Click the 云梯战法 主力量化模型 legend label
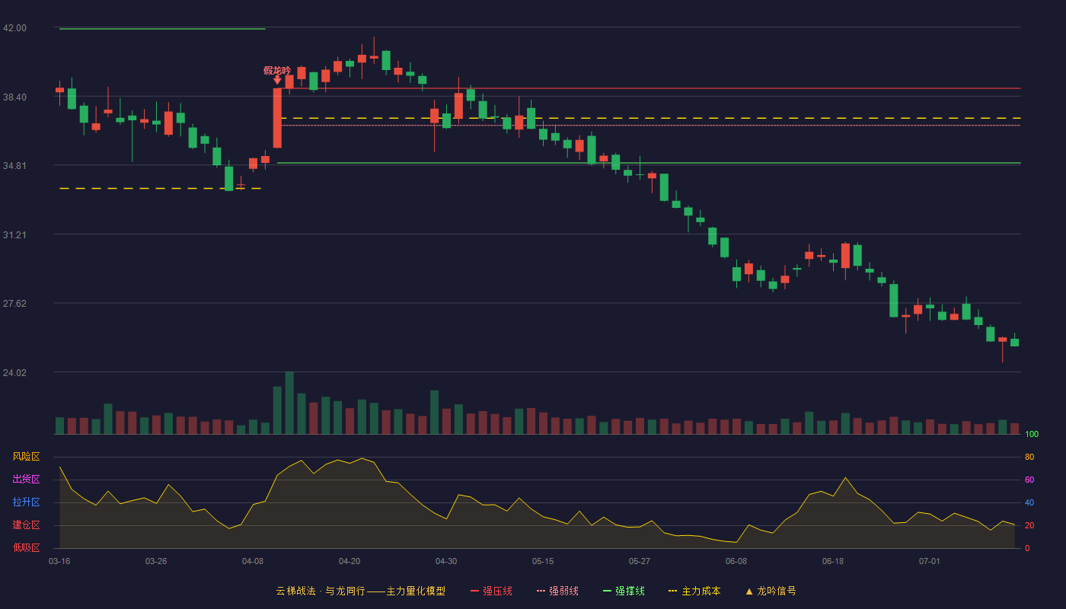The image size is (1066, 609). pos(360,591)
